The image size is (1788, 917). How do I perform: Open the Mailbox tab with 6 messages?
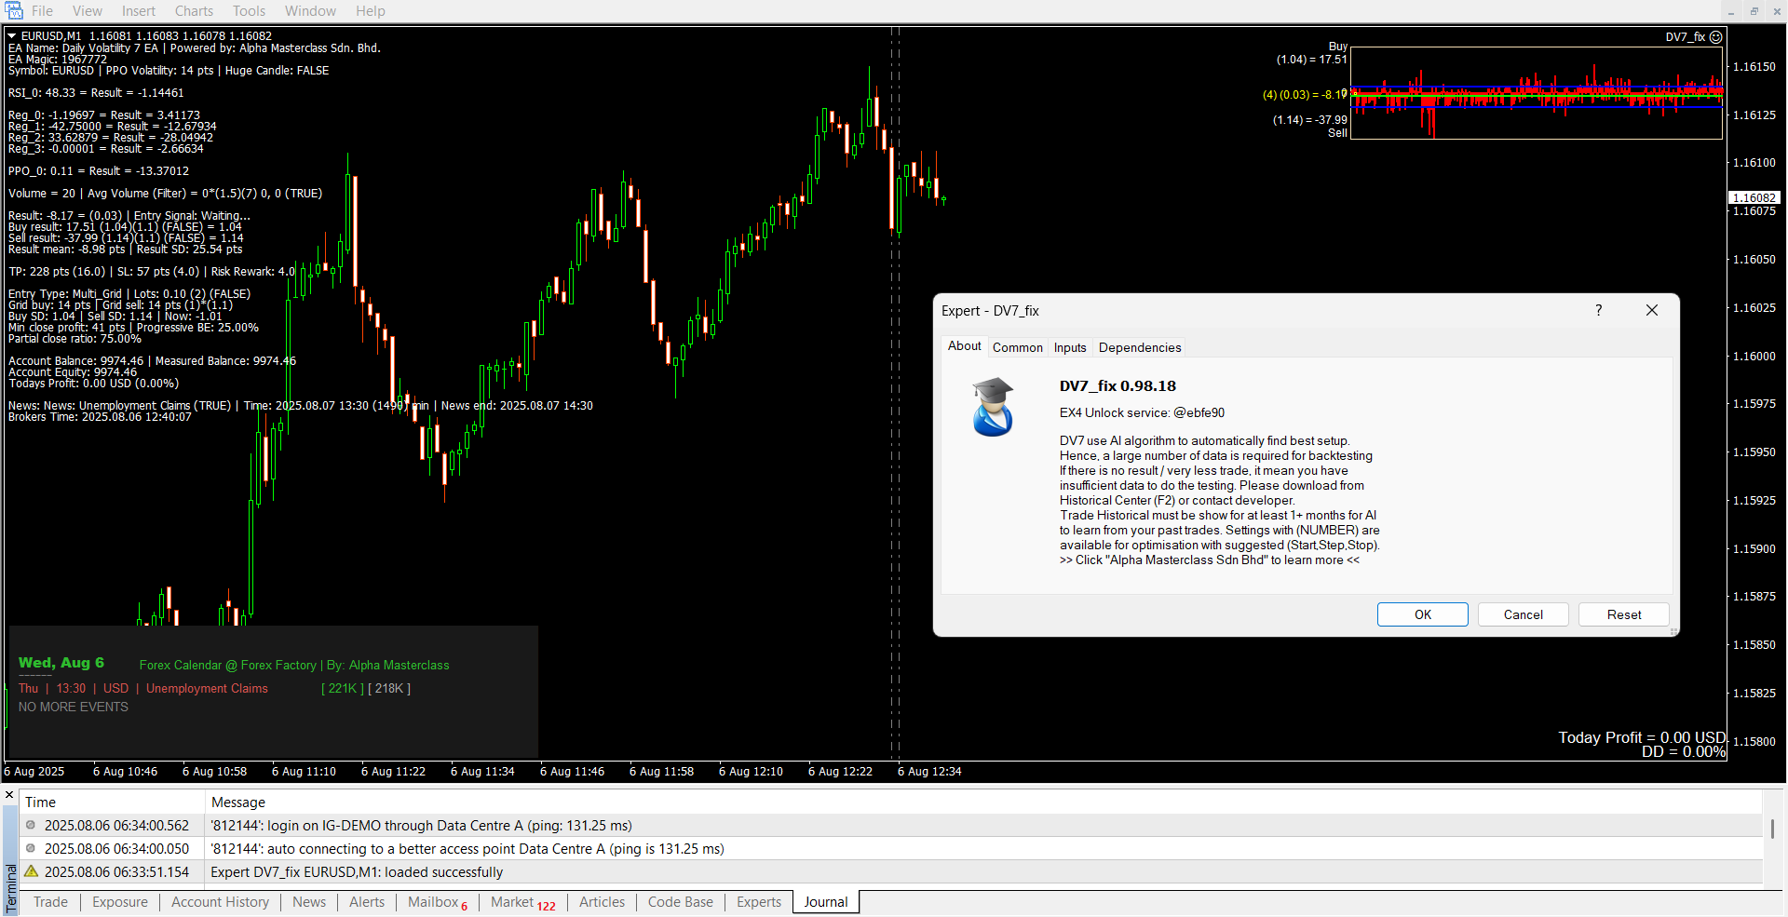(x=438, y=902)
